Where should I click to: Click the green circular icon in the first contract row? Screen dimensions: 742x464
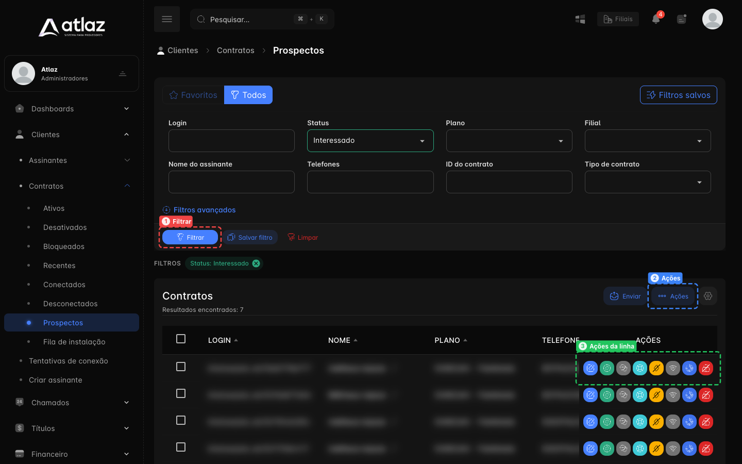coord(607,368)
